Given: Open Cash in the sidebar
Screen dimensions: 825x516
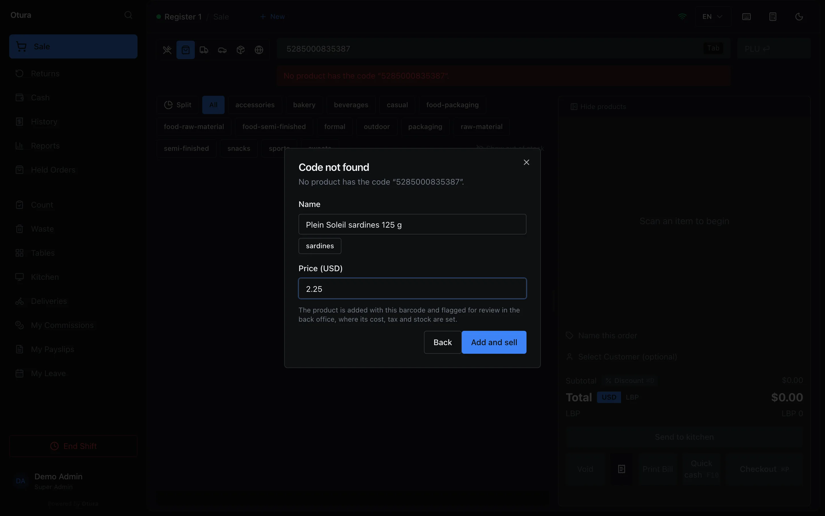Looking at the screenshot, I should (x=73, y=97).
